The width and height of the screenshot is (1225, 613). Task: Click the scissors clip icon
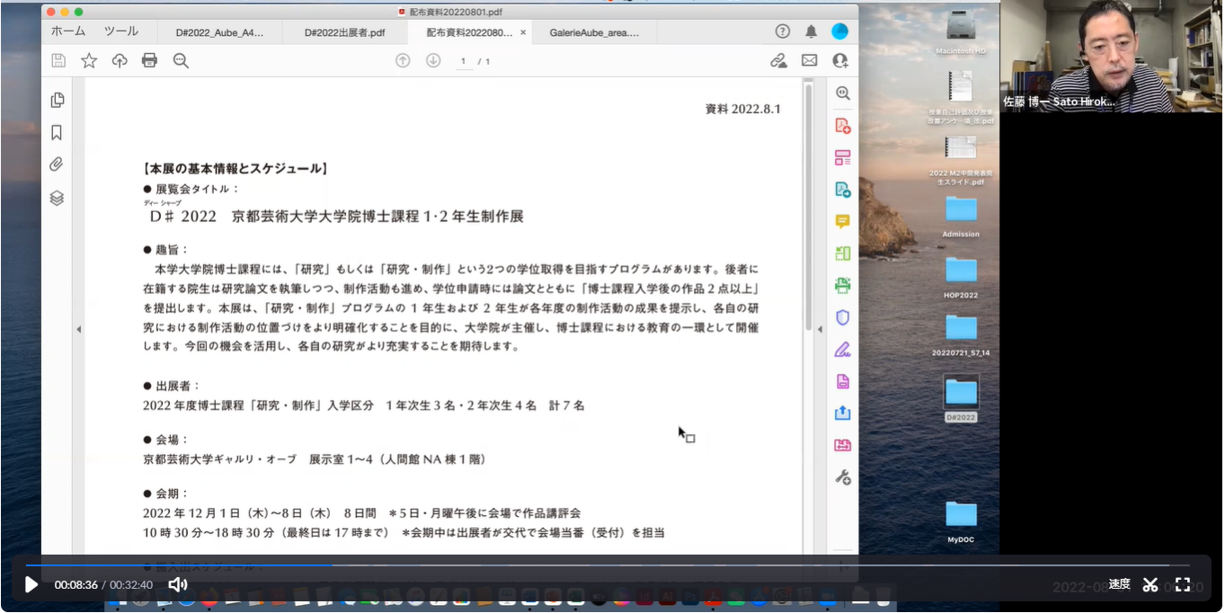(x=1150, y=585)
